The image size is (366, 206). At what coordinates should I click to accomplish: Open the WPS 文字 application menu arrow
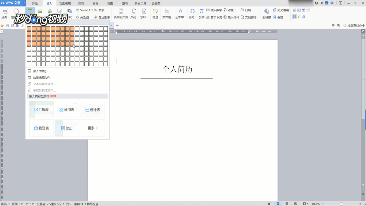tap(24, 3)
